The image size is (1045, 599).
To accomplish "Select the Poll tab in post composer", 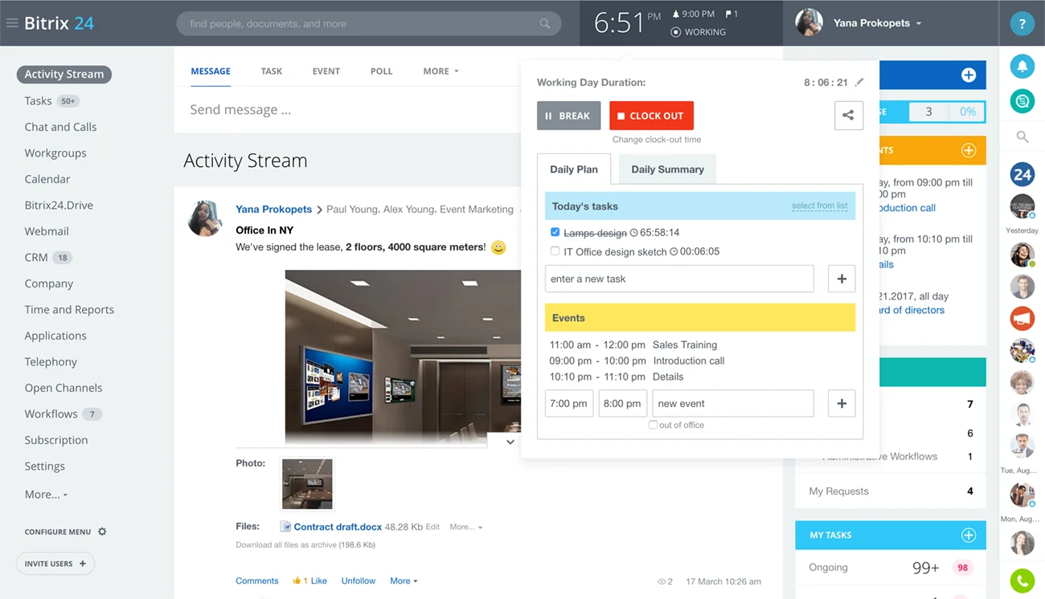I will (x=381, y=71).
